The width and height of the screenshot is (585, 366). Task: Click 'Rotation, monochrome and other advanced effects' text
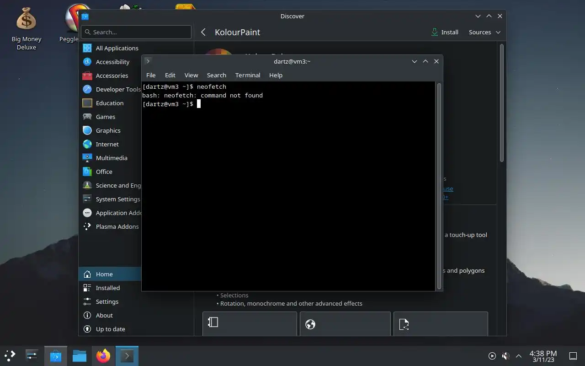[x=291, y=303]
